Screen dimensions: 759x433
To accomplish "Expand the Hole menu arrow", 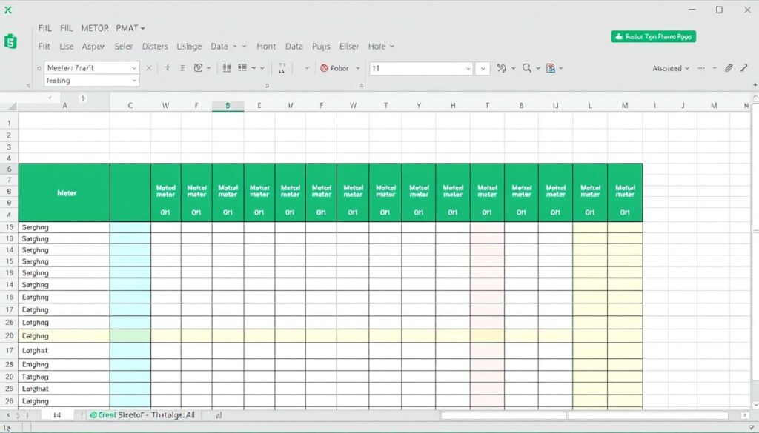I will click(x=392, y=47).
